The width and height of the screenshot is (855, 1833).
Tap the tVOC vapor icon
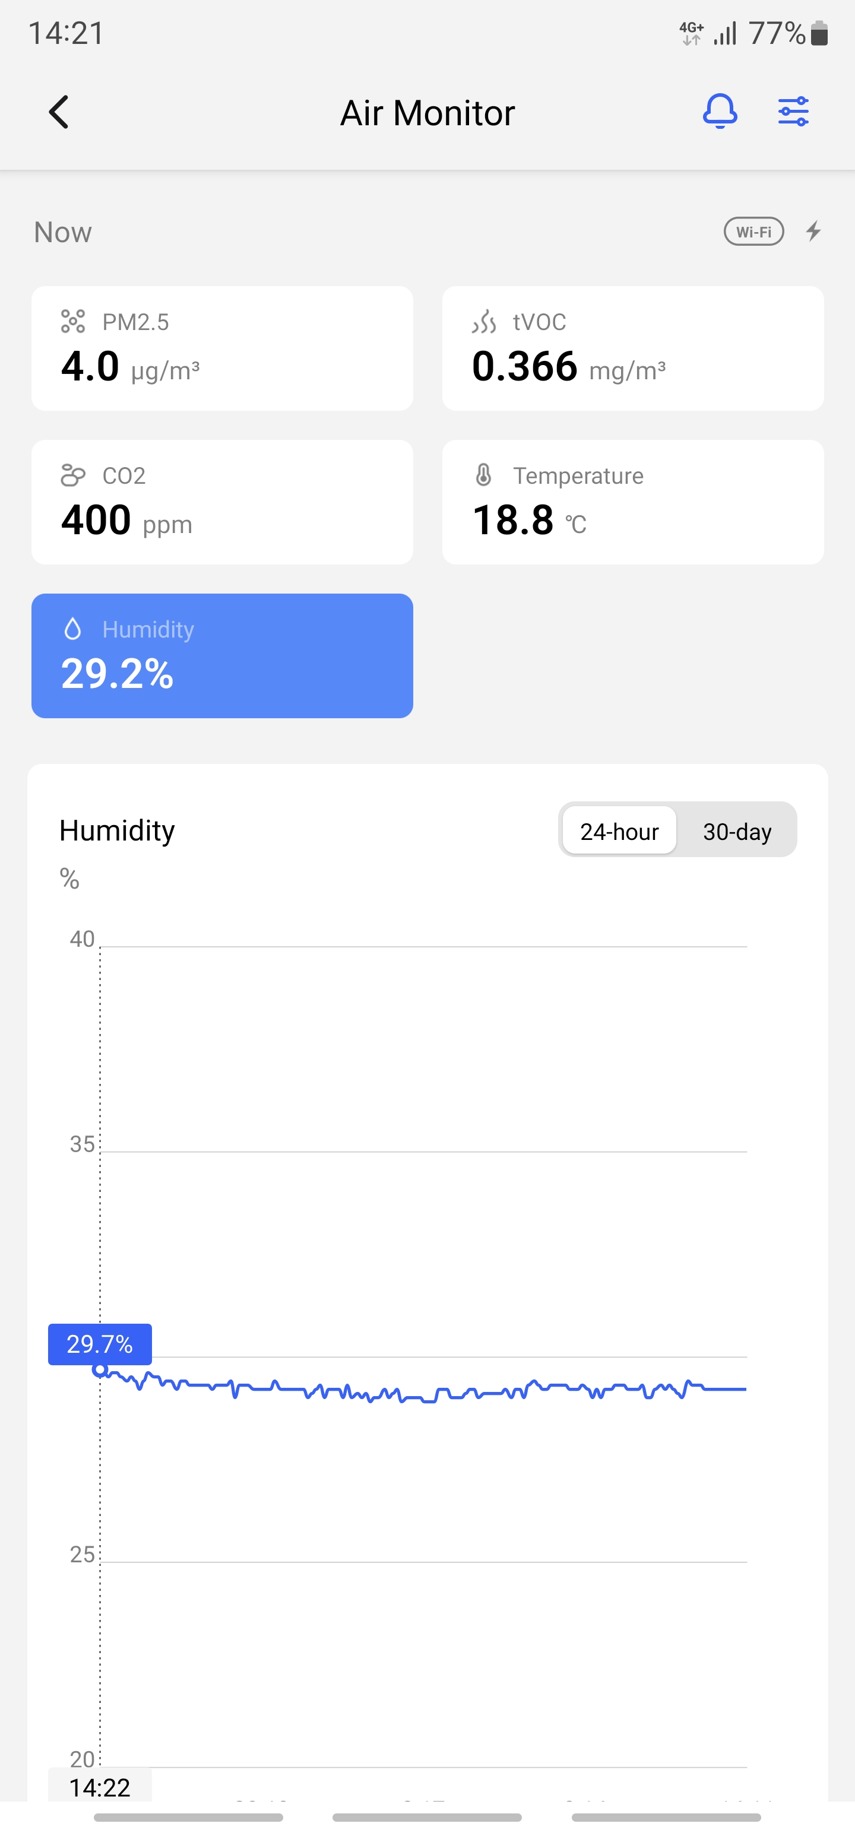click(x=484, y=322)
